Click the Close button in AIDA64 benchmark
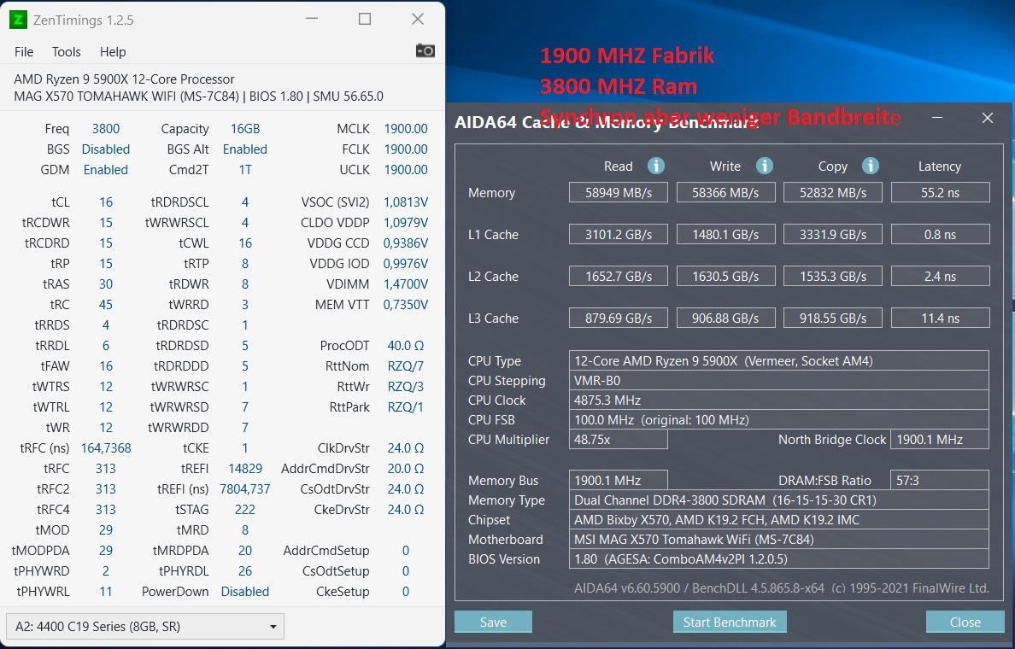Viewport: 1015px width, 649px height. click(965, 622)
